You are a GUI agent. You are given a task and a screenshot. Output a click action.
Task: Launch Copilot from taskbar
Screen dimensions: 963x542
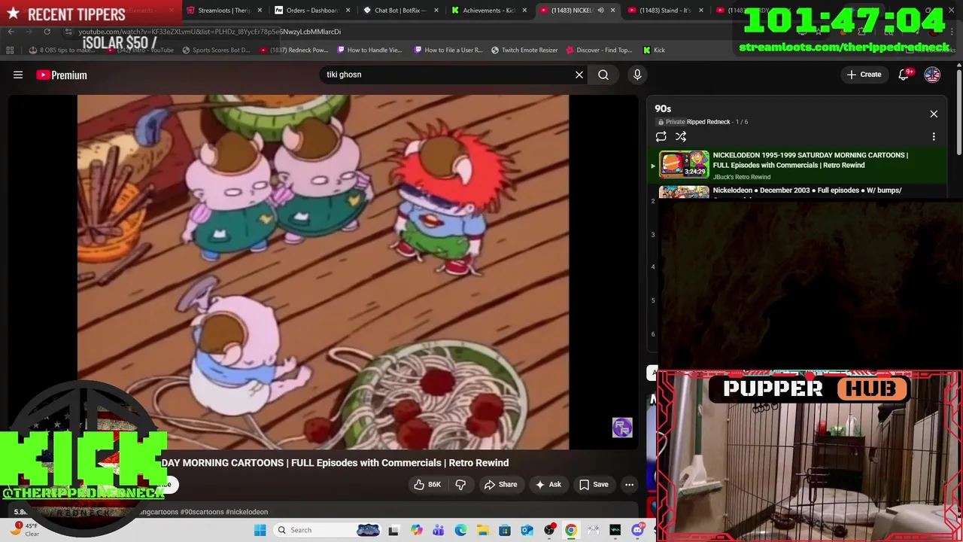(x=417, y=530)
